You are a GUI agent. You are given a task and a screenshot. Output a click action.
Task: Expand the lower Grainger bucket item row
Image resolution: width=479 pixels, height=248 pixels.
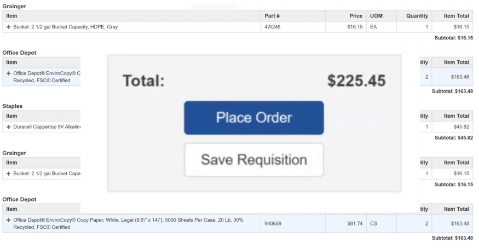[x=8, y=174]
